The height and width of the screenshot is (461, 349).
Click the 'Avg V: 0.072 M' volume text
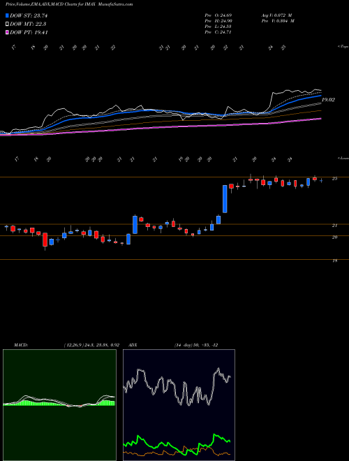tap(276, 15)
